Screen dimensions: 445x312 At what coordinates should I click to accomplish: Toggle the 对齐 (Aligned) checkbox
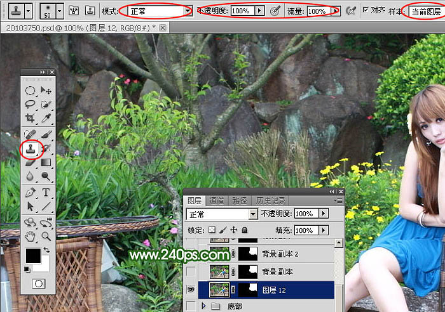(365, 11)
